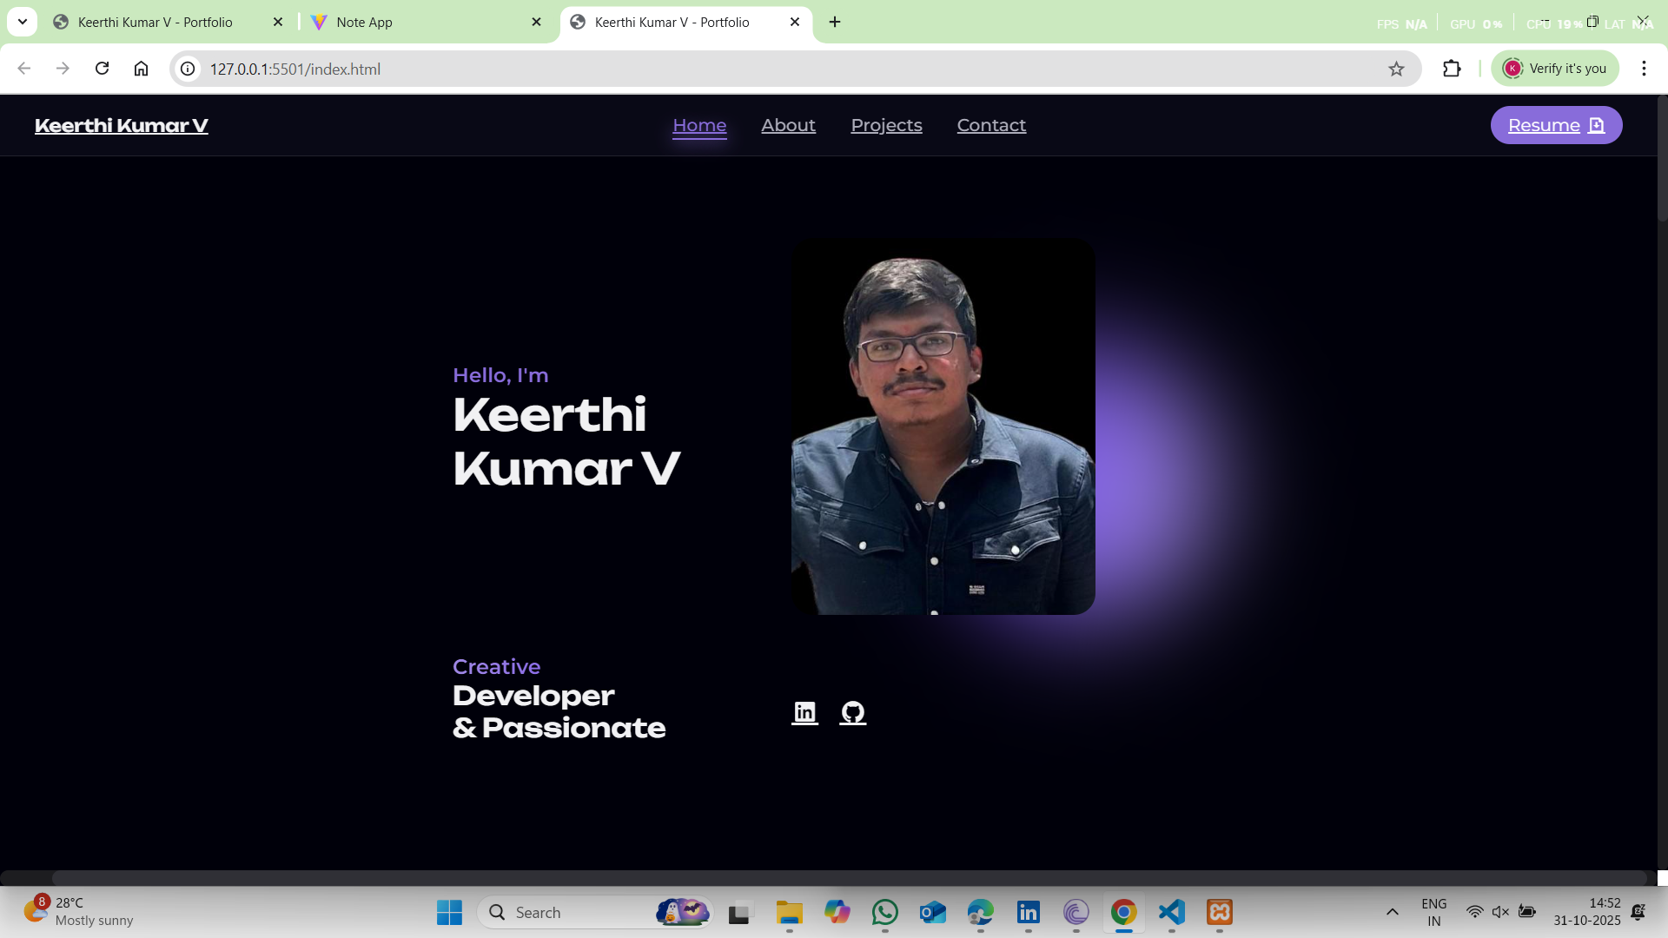Viewport: 1668px width, 938px height.
Task: Close the first Portfolio tab
Action: click(278, 22)
